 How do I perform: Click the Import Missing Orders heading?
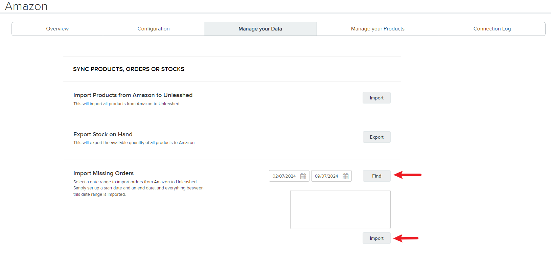104,173
